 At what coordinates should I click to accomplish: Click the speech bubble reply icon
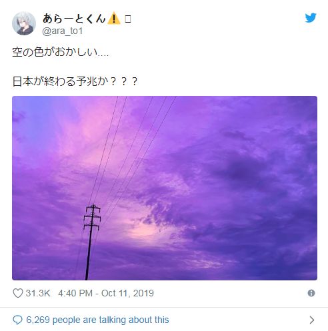pyautogui.click(x=17, y=320)
